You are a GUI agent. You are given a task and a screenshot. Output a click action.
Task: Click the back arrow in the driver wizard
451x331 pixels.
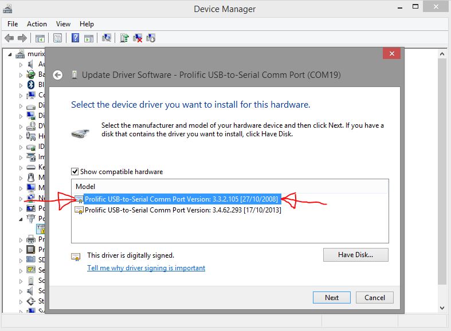57,75
